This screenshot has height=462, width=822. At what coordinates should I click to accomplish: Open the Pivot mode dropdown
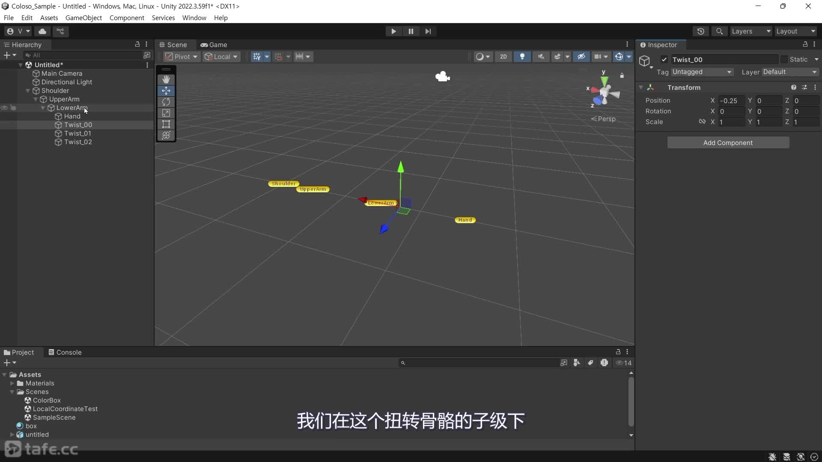click(x=182, y=56)
